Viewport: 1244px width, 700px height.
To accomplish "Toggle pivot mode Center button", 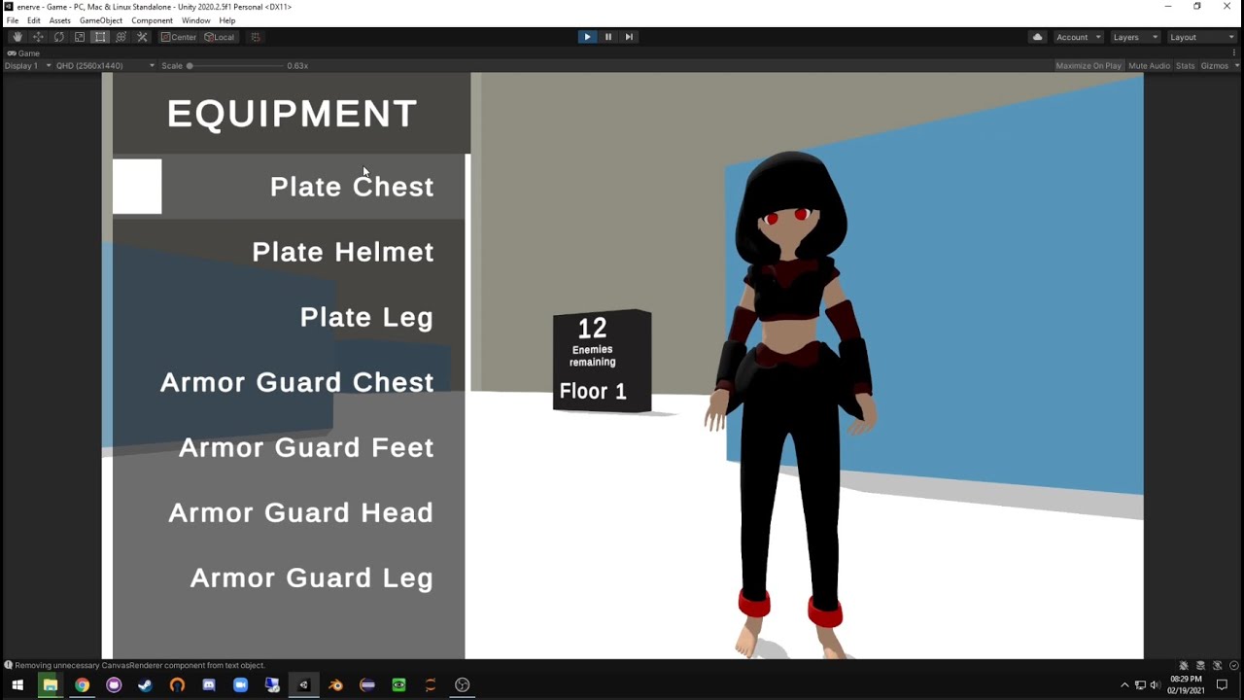I will pos(179,37).
